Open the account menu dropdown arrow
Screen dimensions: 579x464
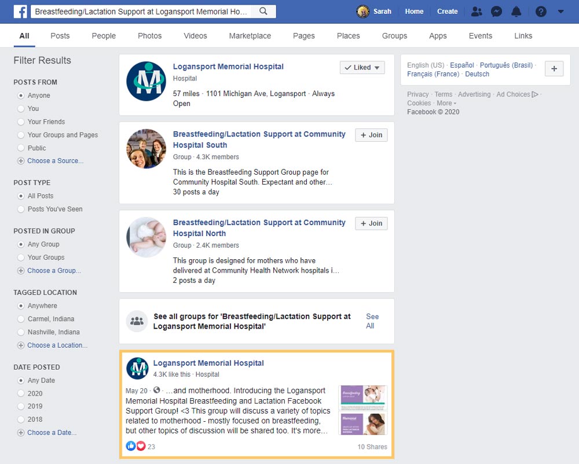point(560,12)
